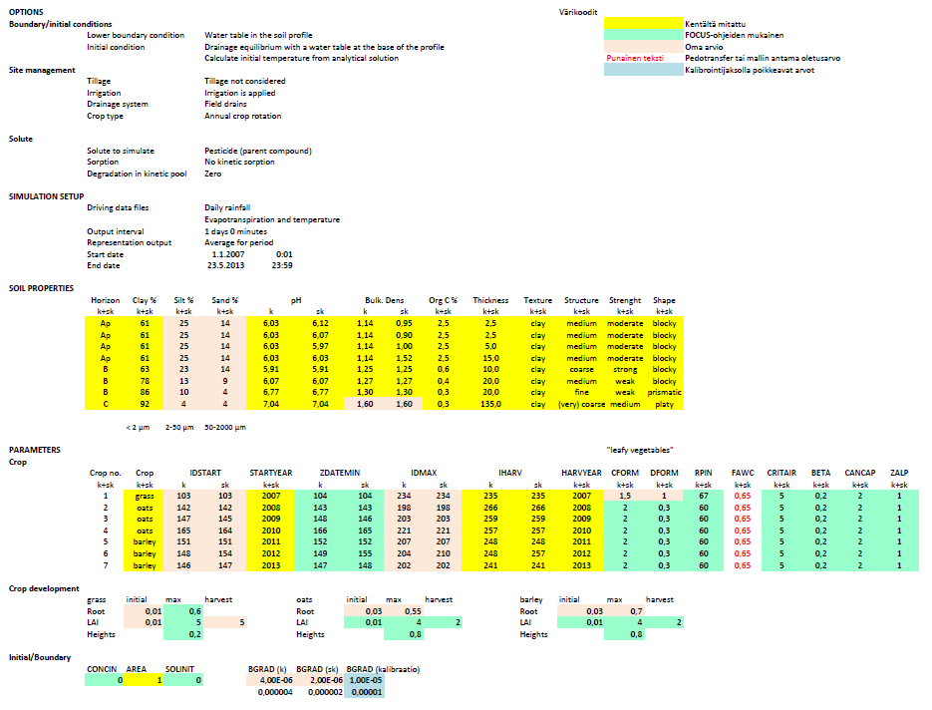The image size is (932, 710).
Task: Select the 'CRITAIR' column header
Action: 781,473
